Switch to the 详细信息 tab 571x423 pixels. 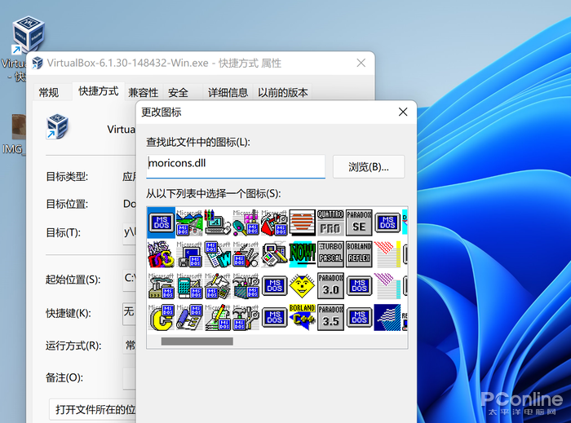coord(228,93)
